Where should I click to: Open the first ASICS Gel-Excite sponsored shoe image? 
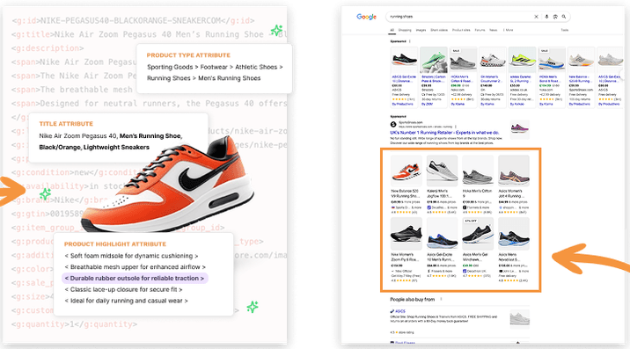pos(404,60)
